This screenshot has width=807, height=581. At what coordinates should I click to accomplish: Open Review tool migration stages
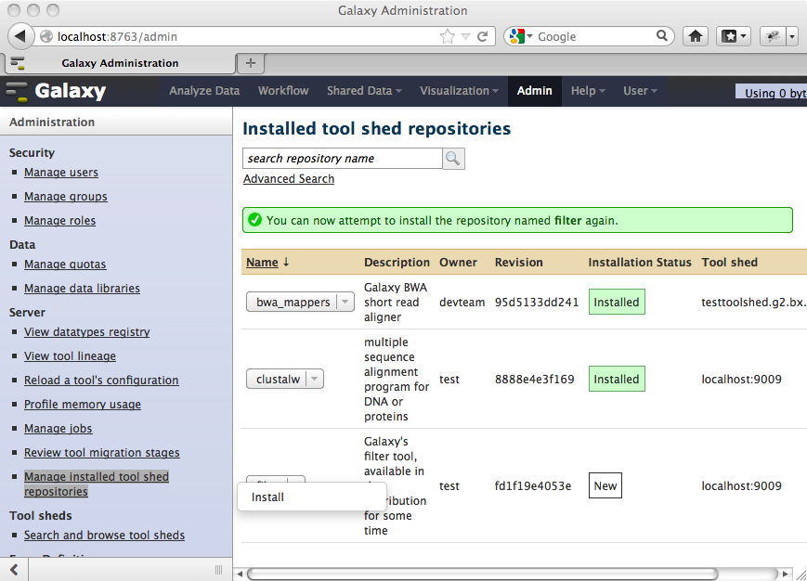coord(102,453)
